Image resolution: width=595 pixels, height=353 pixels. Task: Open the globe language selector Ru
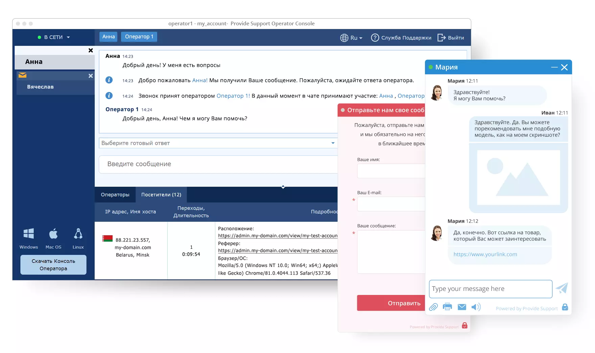(351, 38)
